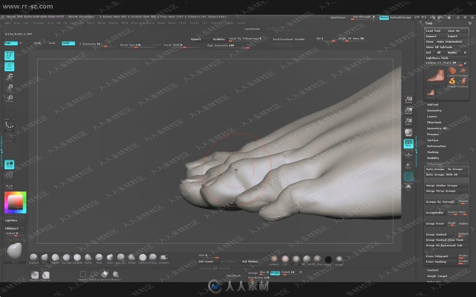Pick a color in the color picker
The height and width of the screenshot is (297, 476).
tap(15, 202)
